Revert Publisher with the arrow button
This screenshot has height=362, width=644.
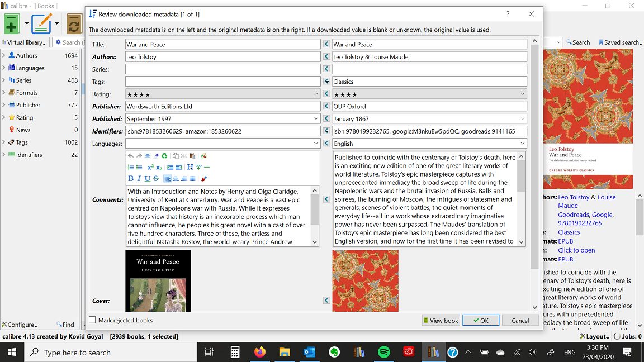[x=326, y=106]
